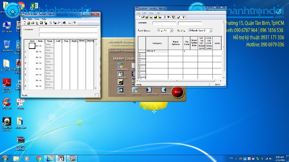Click Type column header in Block Buffer
This screenshot has width=289, height=162.
pyautogui.click(x=49, y=41)
